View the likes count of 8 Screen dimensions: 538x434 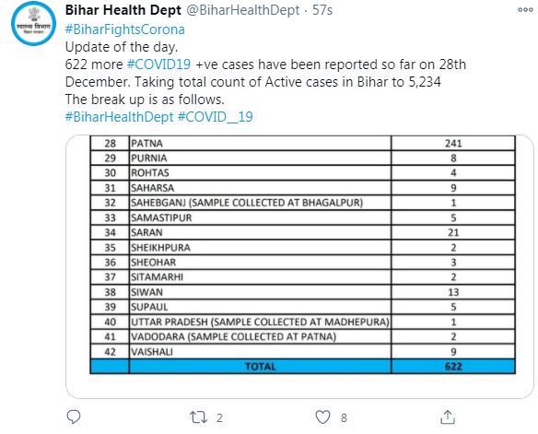coord(344,418)
